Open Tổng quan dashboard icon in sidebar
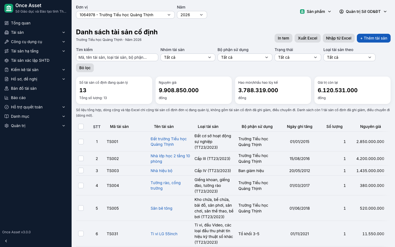 click(7, 23)
